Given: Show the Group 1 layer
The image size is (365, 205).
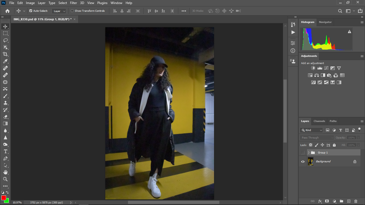Looking at the screenshot, I should [303, 153].
